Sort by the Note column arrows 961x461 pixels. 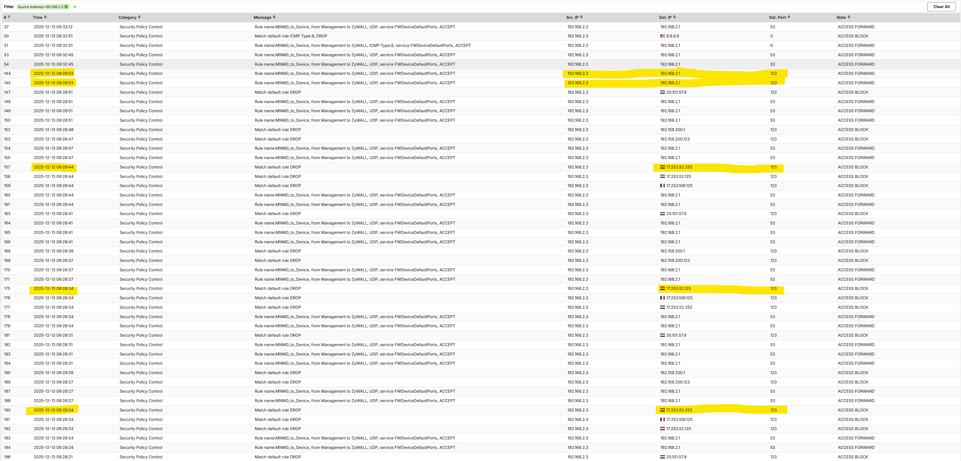pos(849,17)
